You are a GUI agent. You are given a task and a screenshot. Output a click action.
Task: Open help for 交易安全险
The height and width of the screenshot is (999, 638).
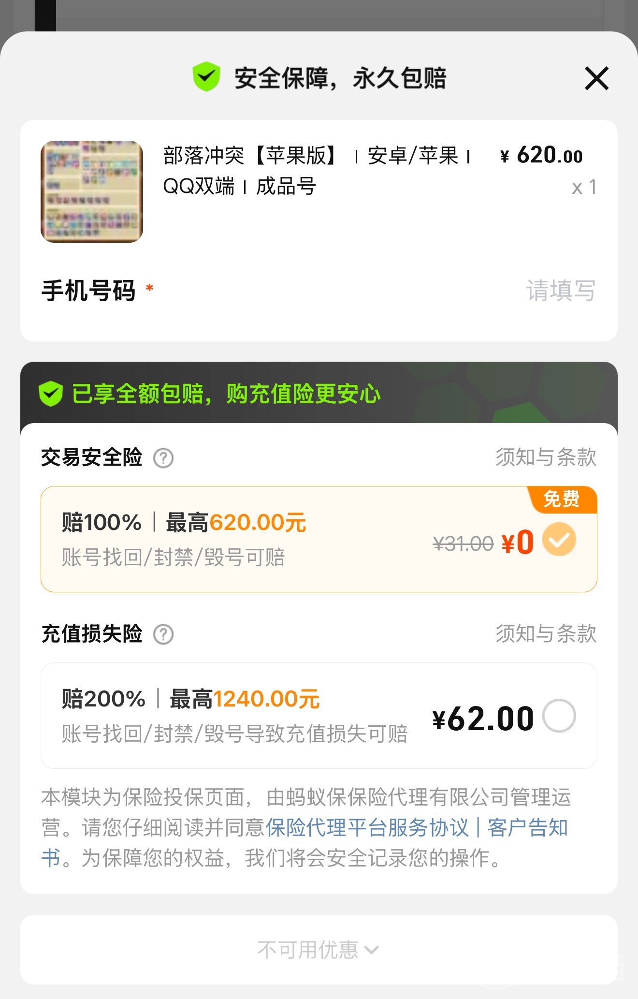(163, 458)
